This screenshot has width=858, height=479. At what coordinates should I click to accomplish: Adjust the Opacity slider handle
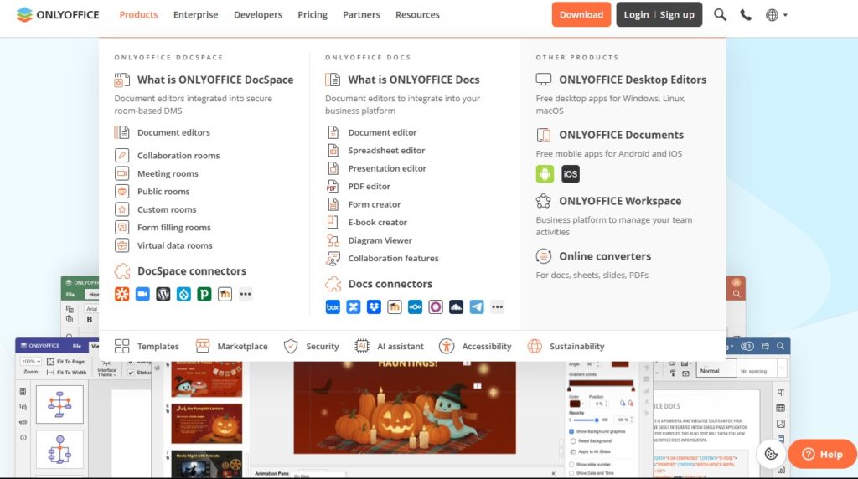596,420
